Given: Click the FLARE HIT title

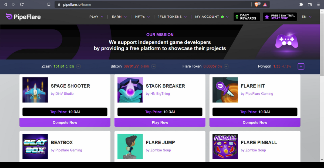Looking at the screenshot, I should click(x=253, y=86).
